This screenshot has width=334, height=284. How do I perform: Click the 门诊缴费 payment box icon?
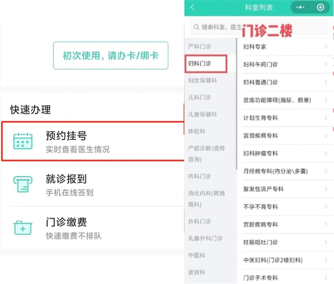click(23, 228)
